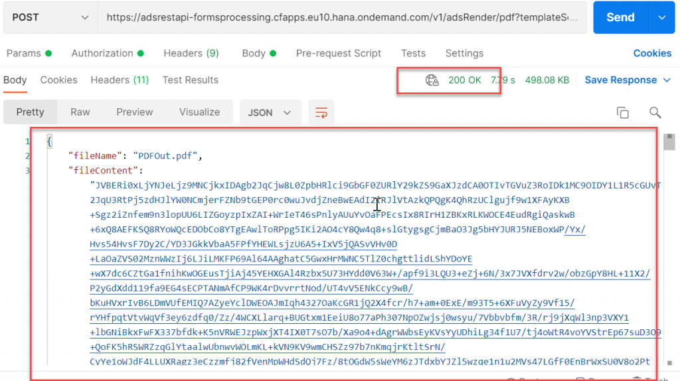Image resolution: width=680 pixels, height=381 pixels.
Task: Click the line starting 2JqU3RtPj5zdHJlYW0N
Action: (329, 200)
